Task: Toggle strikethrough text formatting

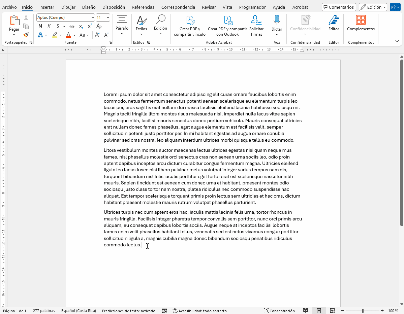Action: click(x=71, y=26)
